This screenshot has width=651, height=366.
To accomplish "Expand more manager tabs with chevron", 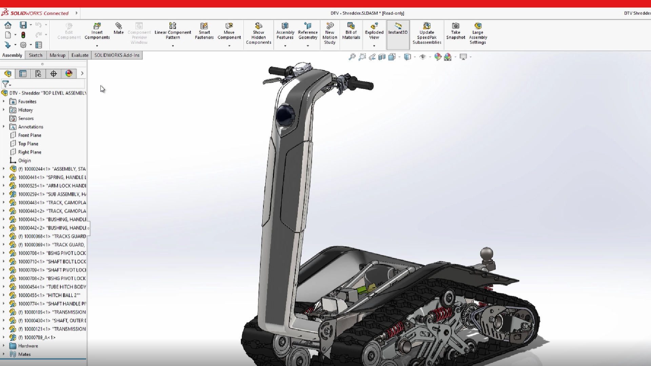I will click(82, 74).
